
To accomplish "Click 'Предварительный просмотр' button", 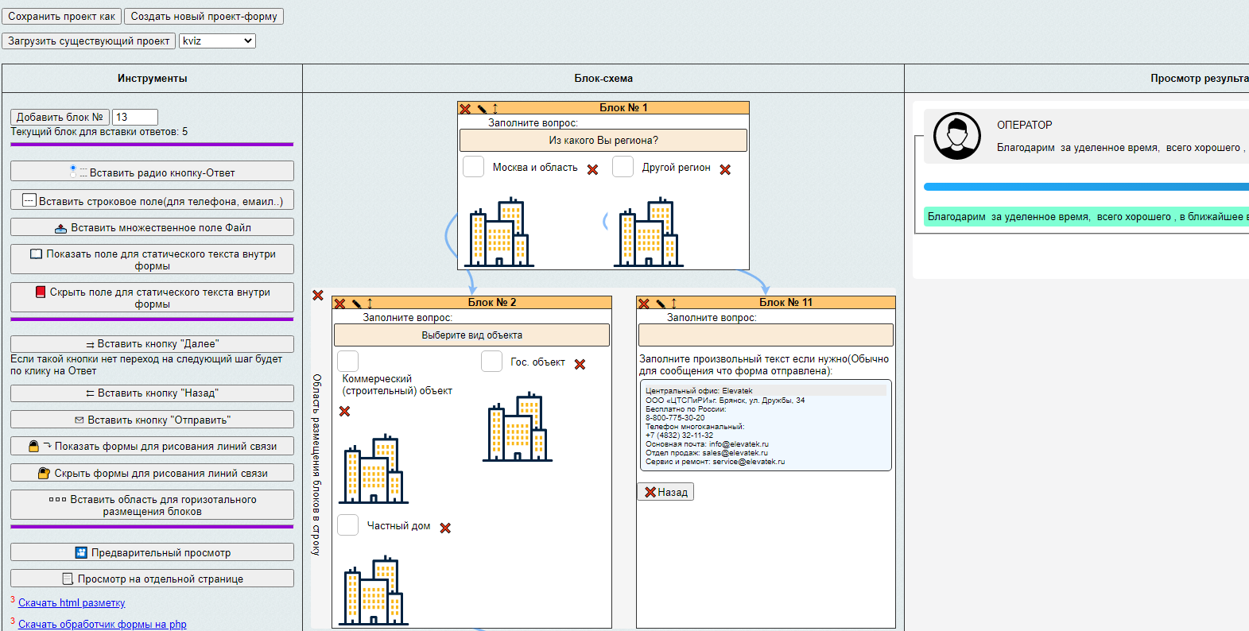I will pyautogui.click(x=152, y=552).
